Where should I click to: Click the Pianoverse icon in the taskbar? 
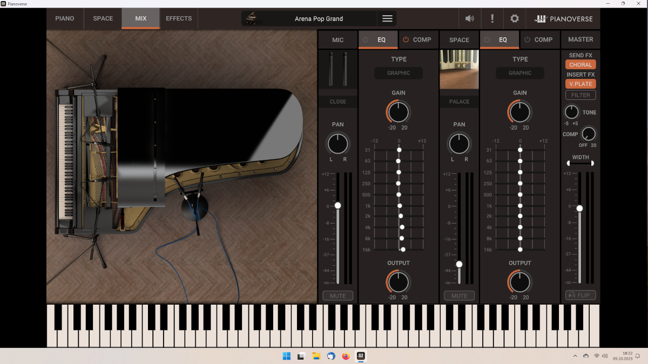pos(361,356)
